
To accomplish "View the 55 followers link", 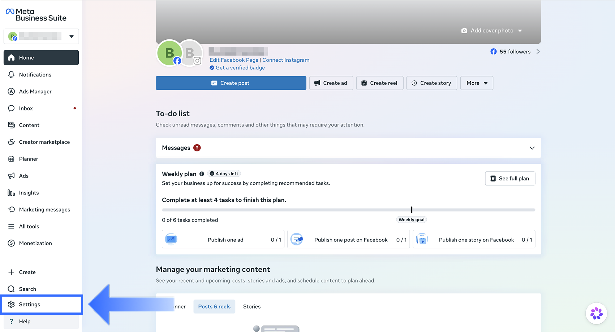I will pyautogui.click(x=511, y=52).
